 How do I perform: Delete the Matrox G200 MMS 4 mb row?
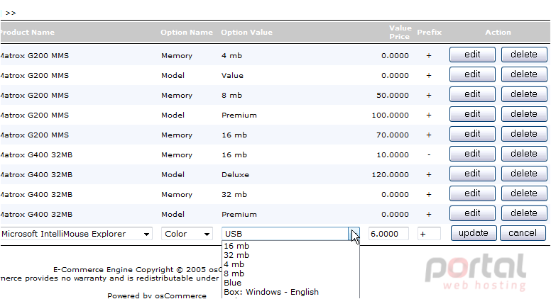click(x=524, y=55)
